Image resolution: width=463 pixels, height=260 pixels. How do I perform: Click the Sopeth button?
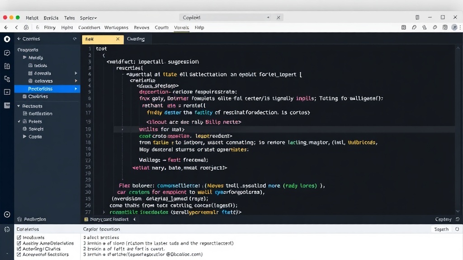(x=441, y=229)
